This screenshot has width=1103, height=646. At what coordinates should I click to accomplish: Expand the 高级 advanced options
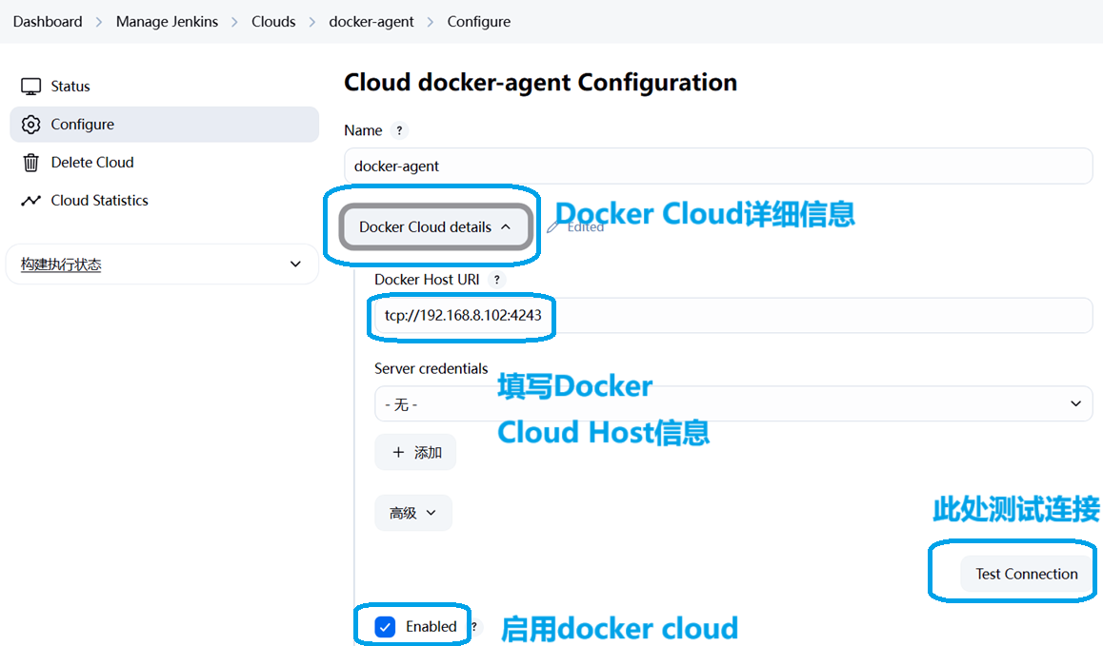413,513
